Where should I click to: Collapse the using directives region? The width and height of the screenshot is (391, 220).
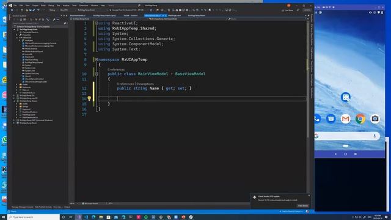point(97,23)
